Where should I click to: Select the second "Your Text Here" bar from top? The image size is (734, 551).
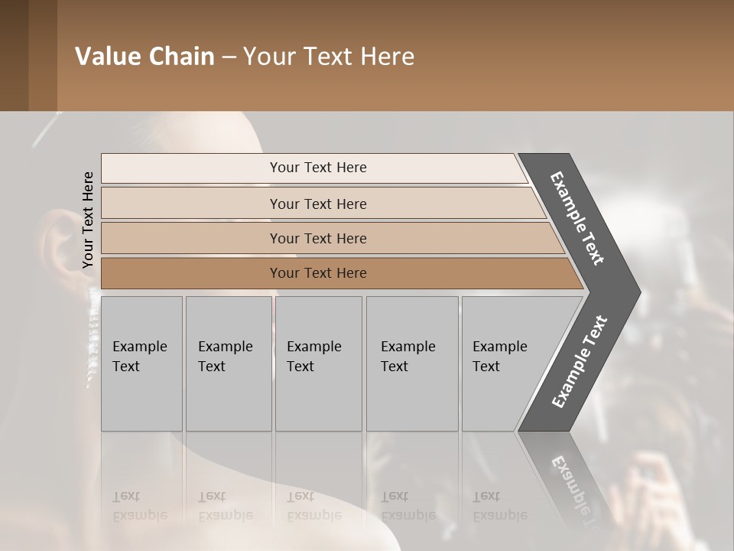tap(317, 204)
